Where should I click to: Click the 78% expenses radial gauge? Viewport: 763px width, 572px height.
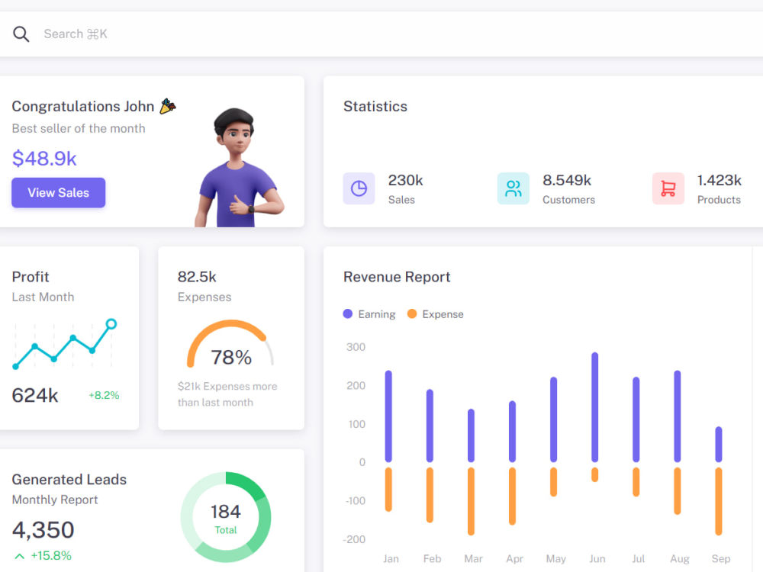click(x=230, y=344)
